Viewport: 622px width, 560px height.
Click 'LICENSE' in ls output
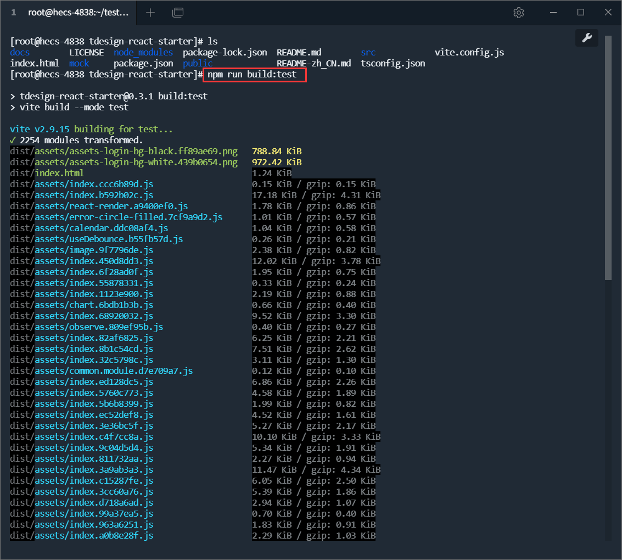click(x=87, y=52)
